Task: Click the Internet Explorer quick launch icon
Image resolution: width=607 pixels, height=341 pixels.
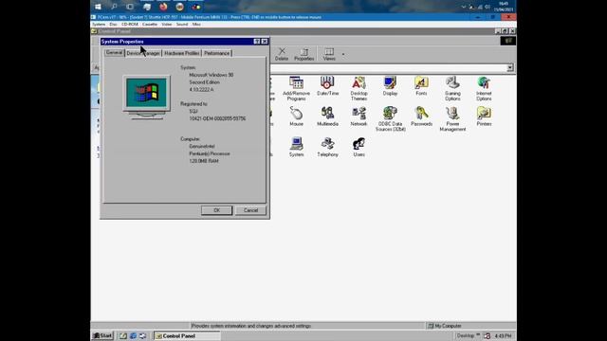Action: pos(133,335)
